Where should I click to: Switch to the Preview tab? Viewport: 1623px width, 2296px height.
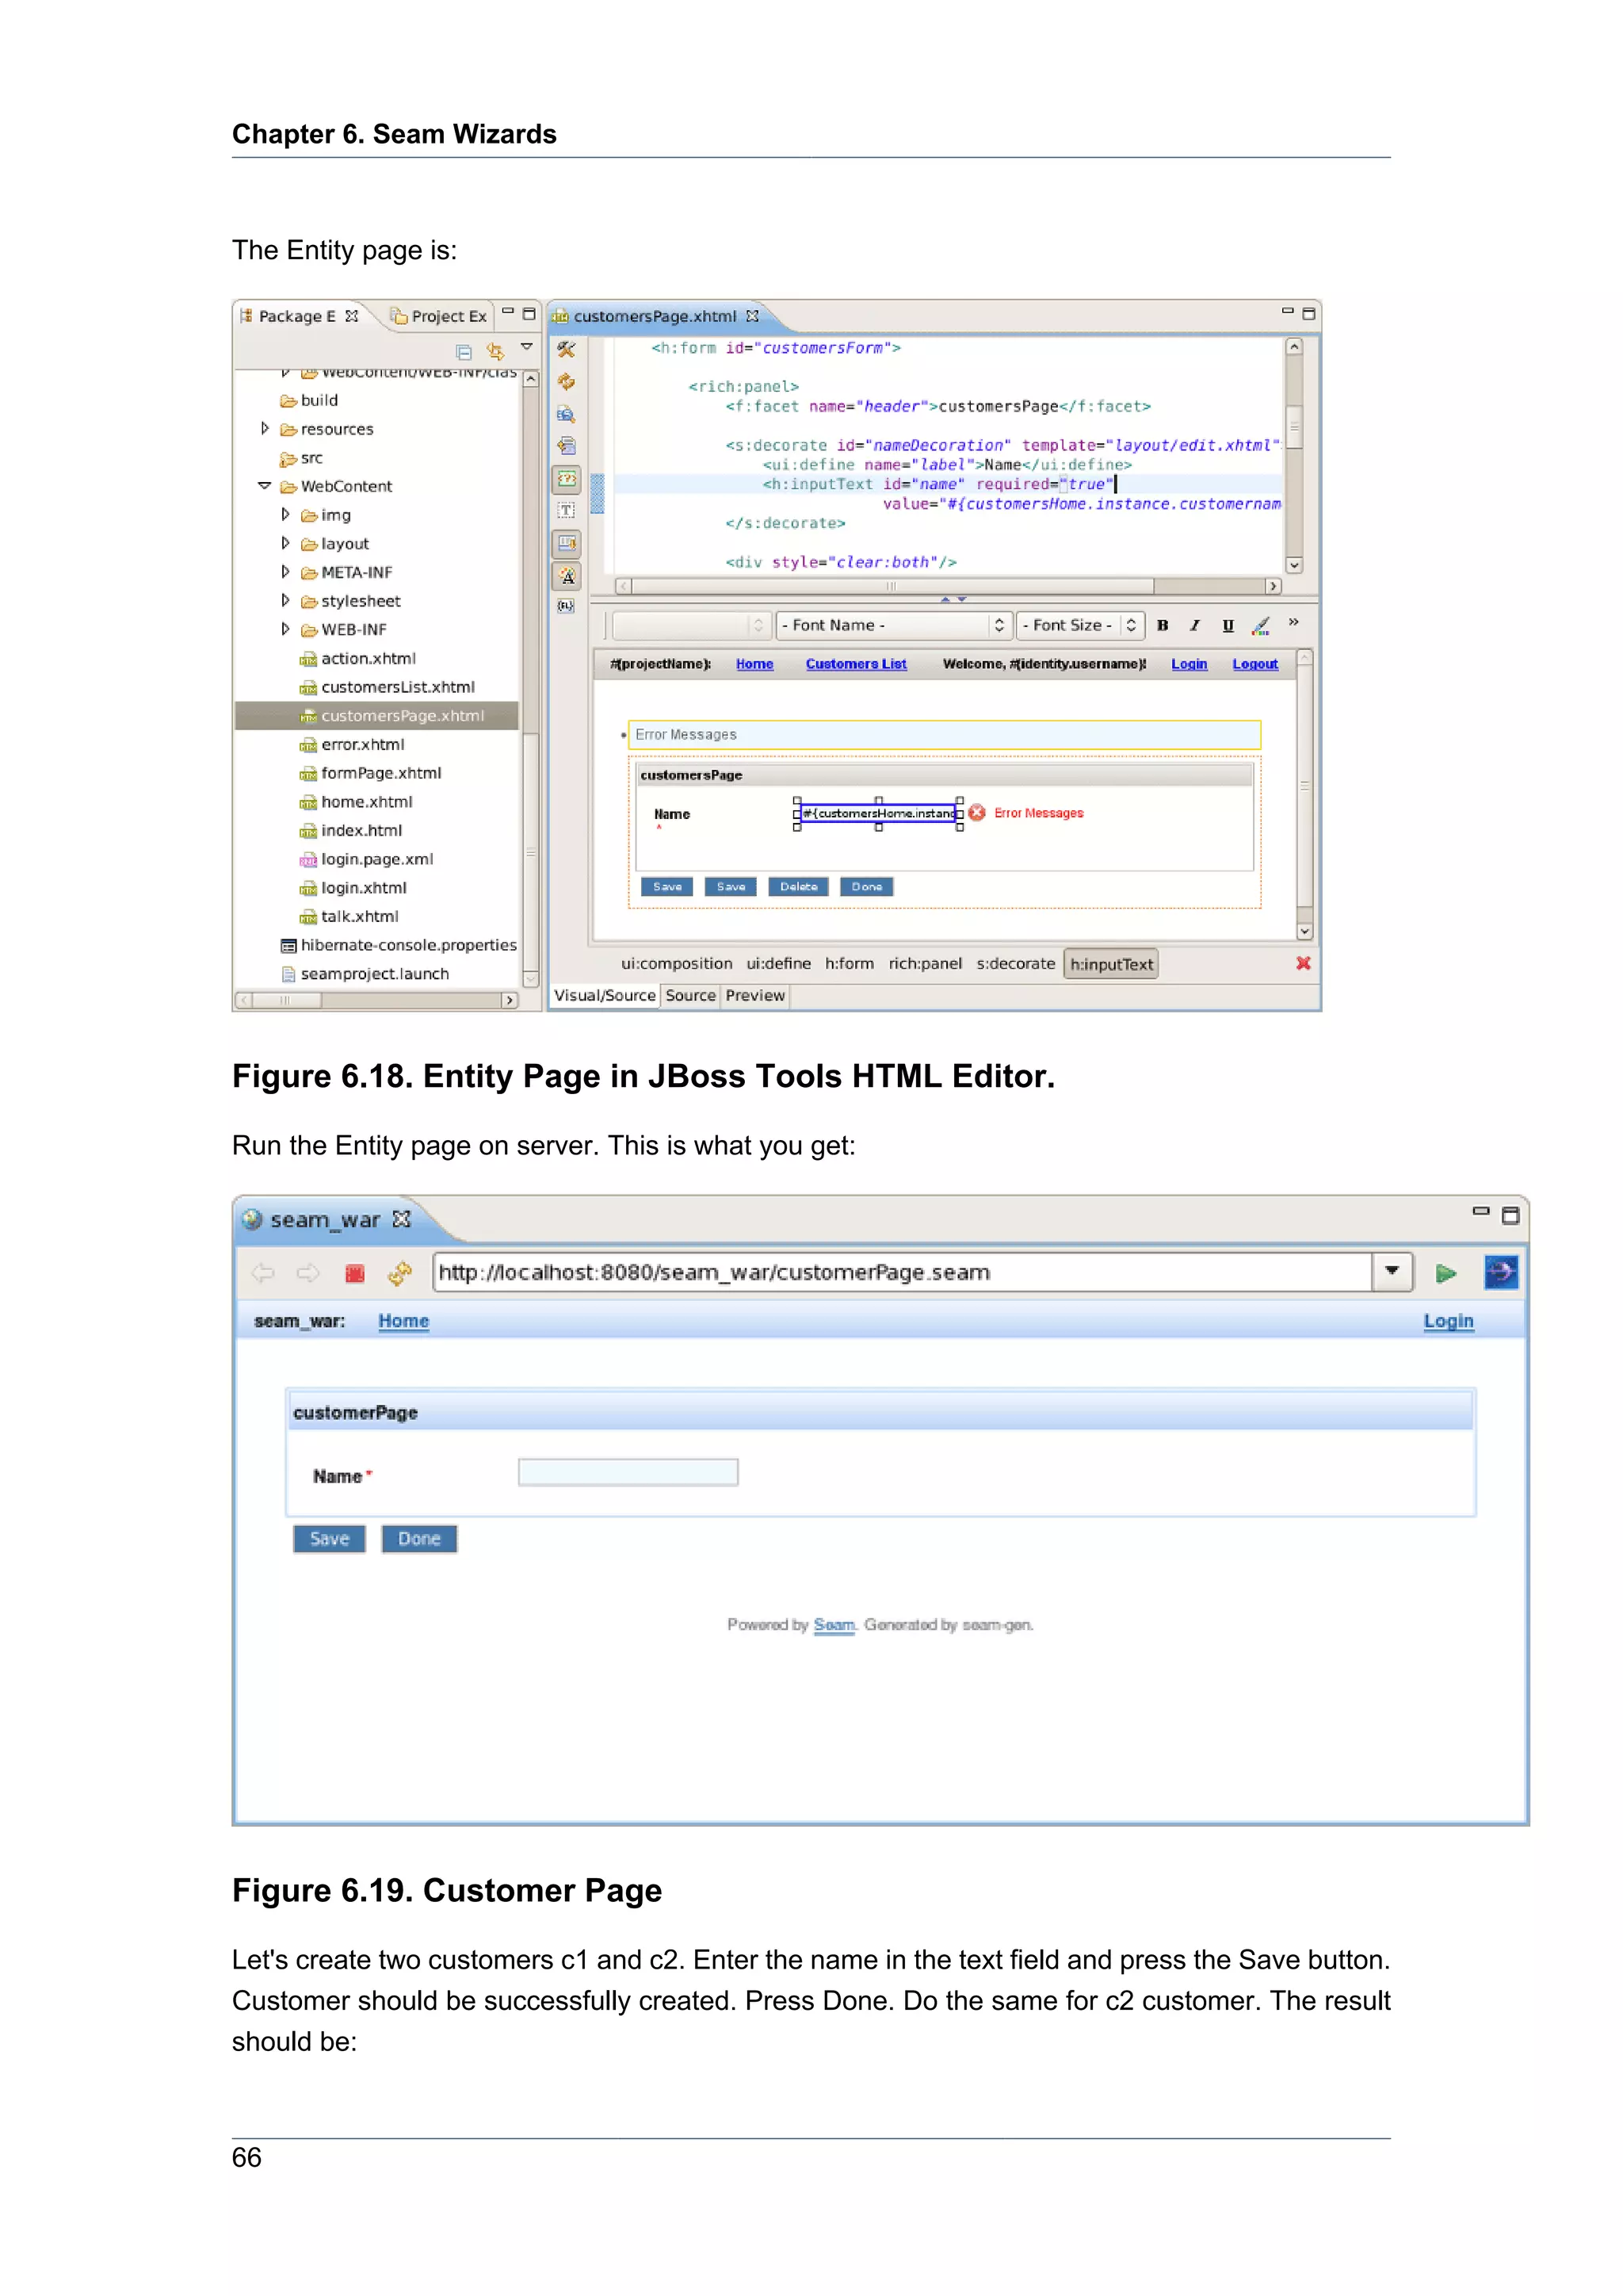(755, 996)
